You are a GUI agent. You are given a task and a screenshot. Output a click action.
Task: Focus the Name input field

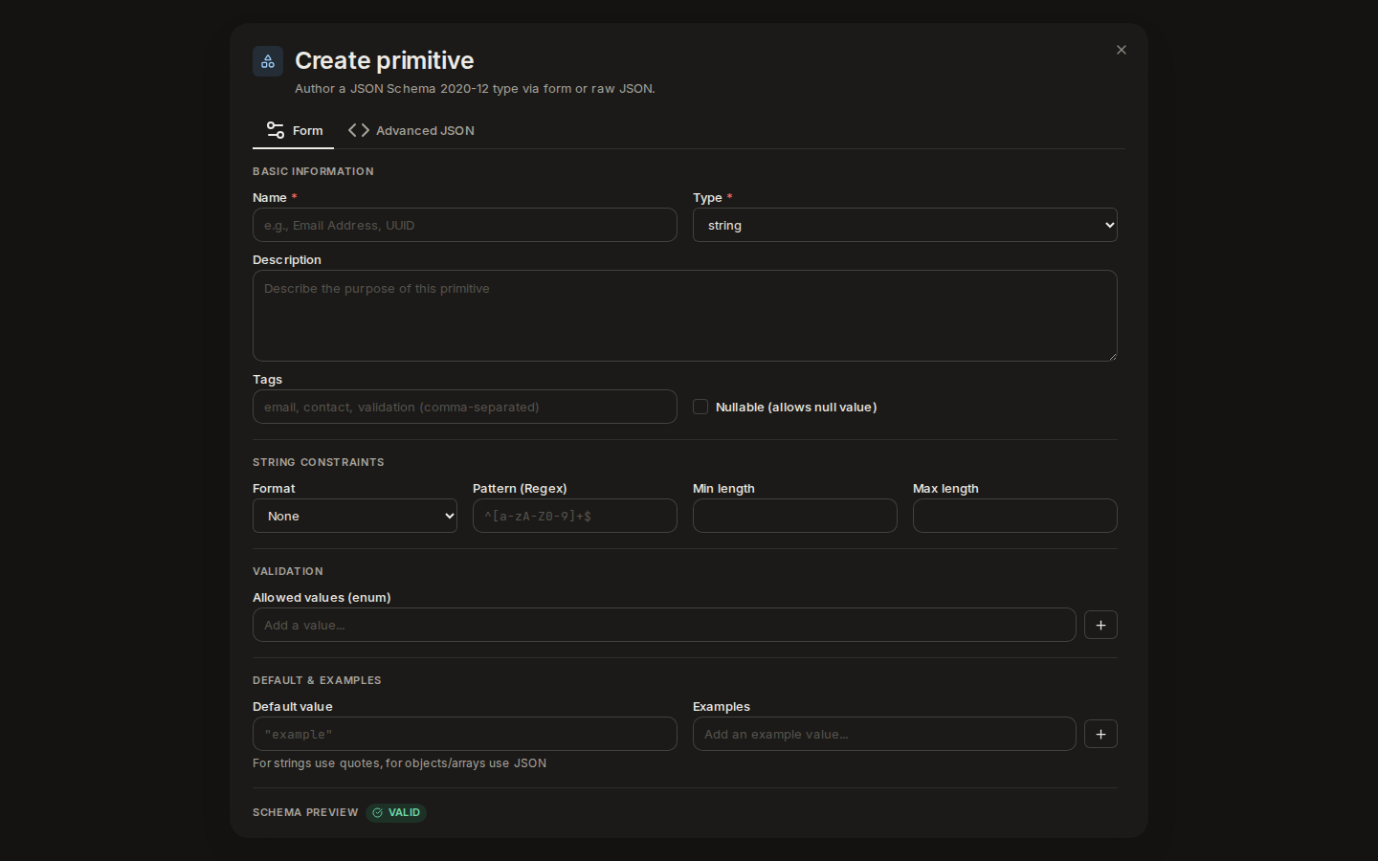tap(465, 225)
